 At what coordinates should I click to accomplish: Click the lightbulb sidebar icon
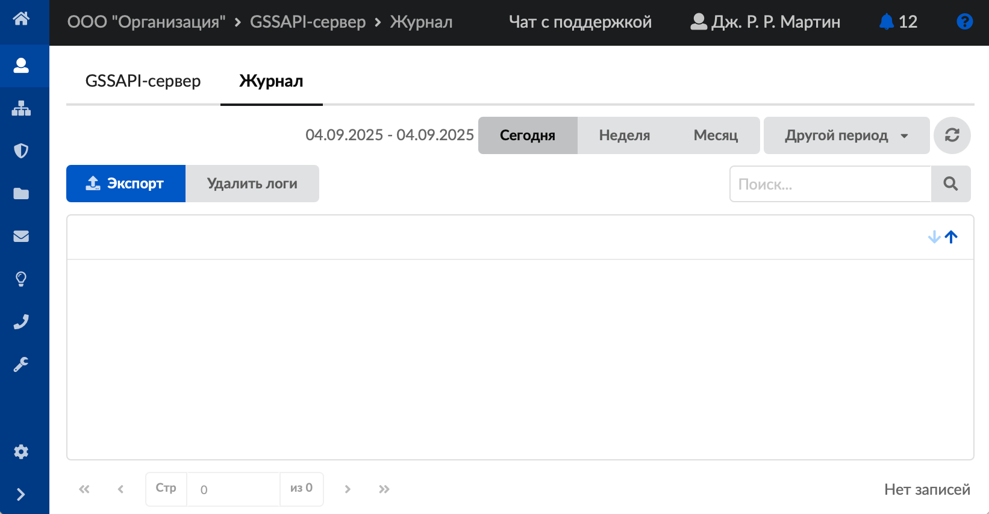[x=21, y=279]
